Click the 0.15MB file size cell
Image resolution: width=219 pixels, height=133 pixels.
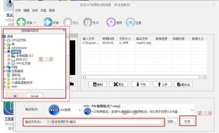[124, 43]
